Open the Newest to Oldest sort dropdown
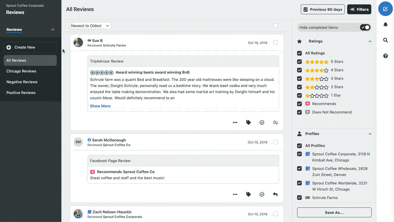Viewport: 394px width, 222px height. [90, 26]
